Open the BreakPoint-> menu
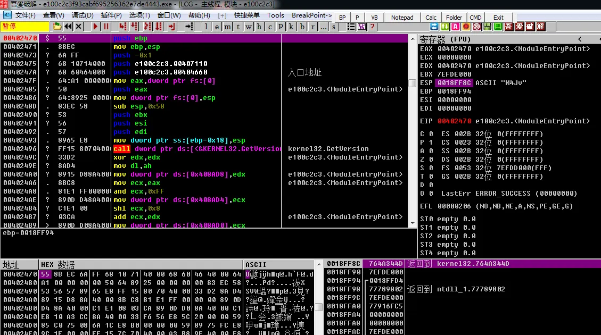 coord(311,15)
